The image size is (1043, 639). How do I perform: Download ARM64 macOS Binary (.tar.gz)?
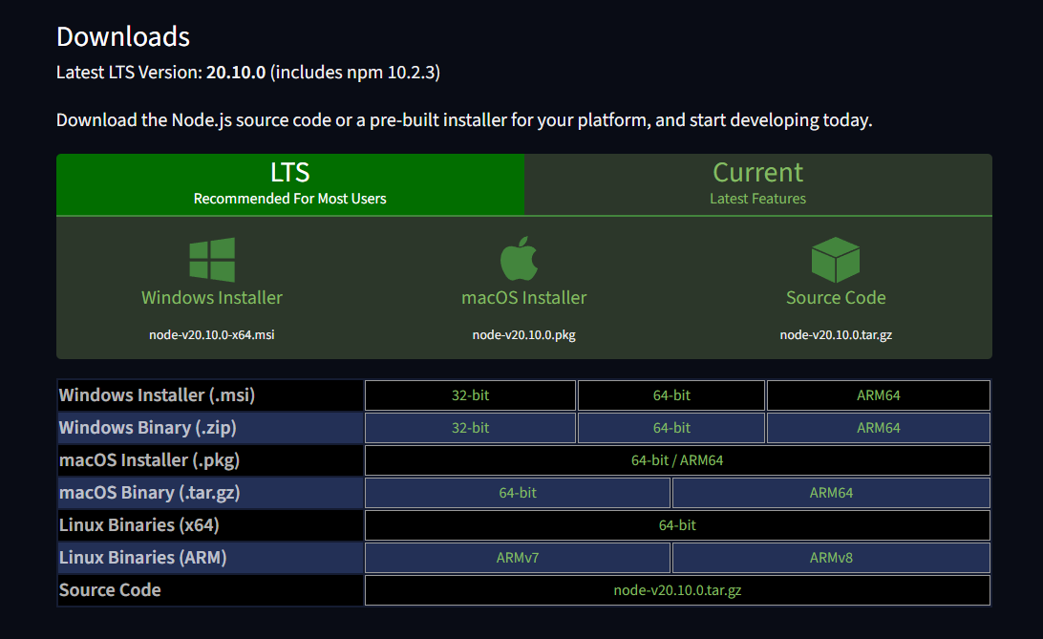point(832,493)
